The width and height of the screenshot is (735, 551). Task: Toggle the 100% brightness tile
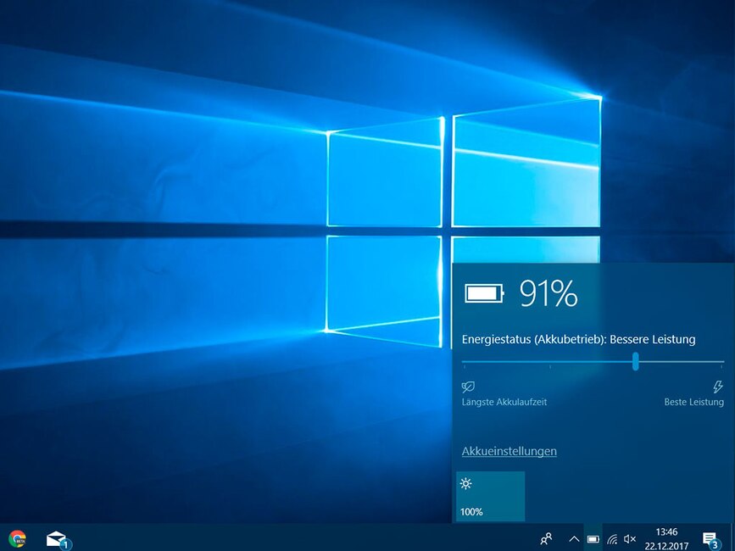tap(491, 496)
